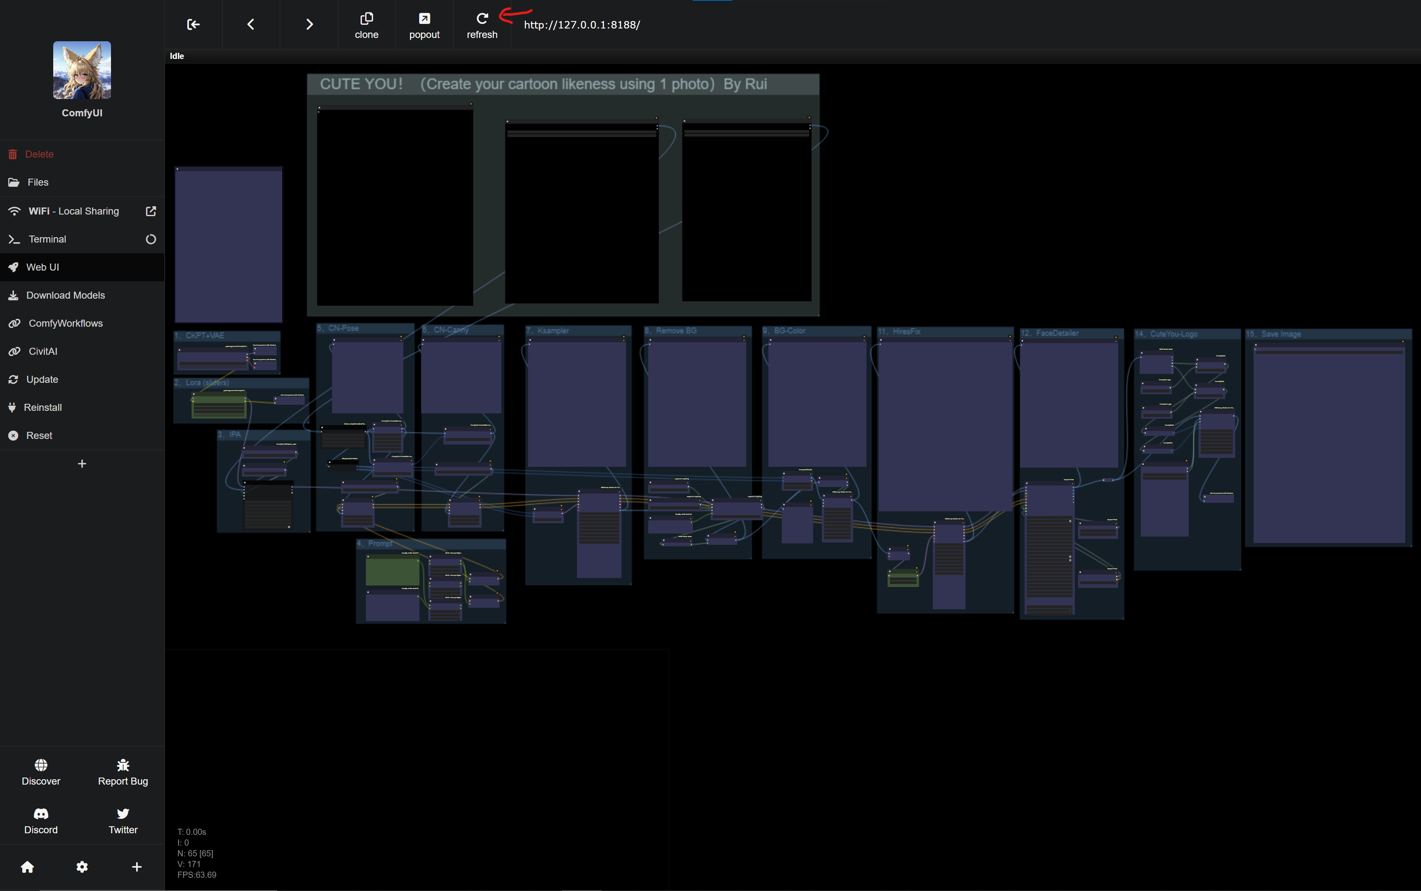Open the ComfyWorkflows link
Viewport: 1421px width, 891px height.
[82, 323]
